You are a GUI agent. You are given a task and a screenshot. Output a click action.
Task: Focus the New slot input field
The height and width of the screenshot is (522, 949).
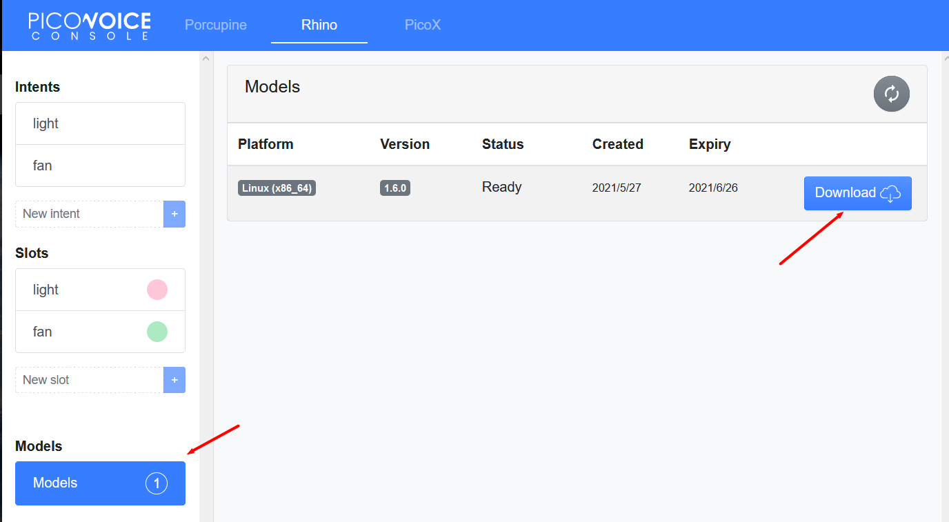pos(90,380)
